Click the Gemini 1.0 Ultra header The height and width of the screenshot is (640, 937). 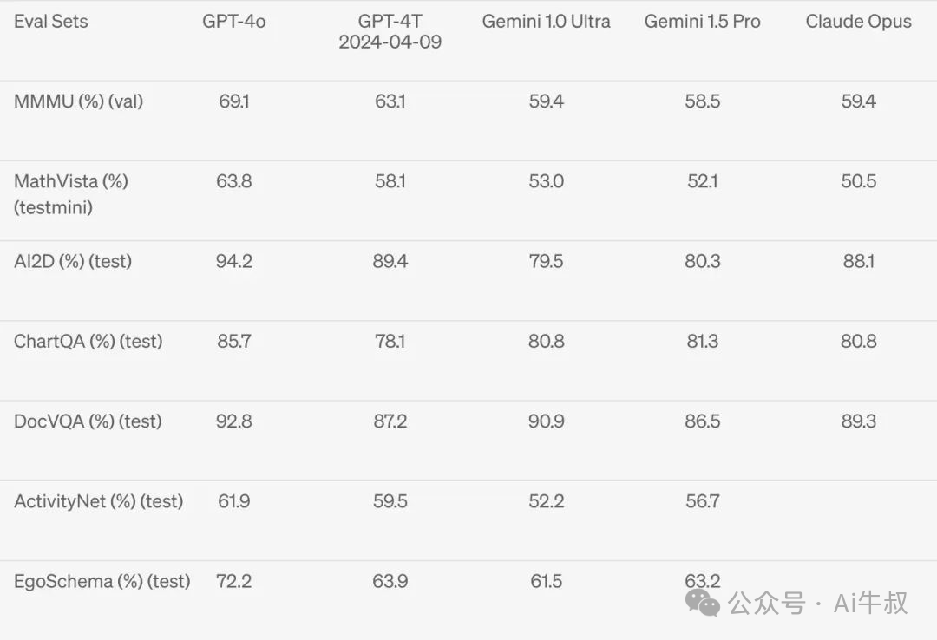pos(547,22)
